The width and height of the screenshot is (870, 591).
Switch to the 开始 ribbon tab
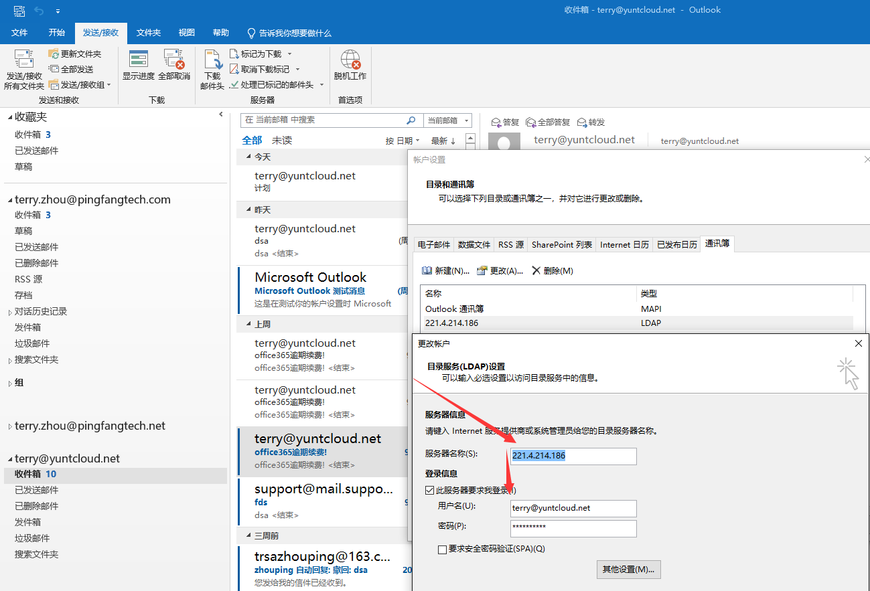tap(57, 33)
